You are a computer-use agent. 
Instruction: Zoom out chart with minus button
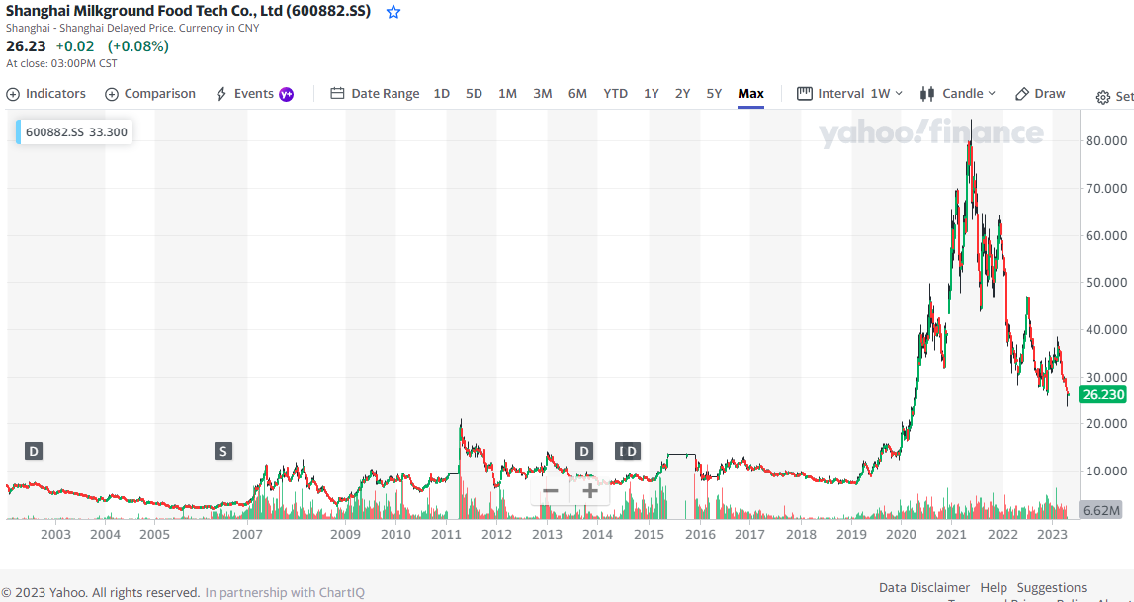coord(551,491)
